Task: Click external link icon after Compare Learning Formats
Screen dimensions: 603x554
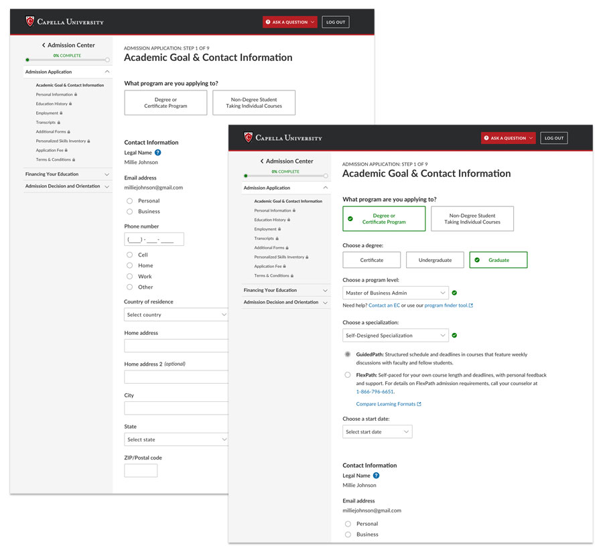Action: point(419,404)
